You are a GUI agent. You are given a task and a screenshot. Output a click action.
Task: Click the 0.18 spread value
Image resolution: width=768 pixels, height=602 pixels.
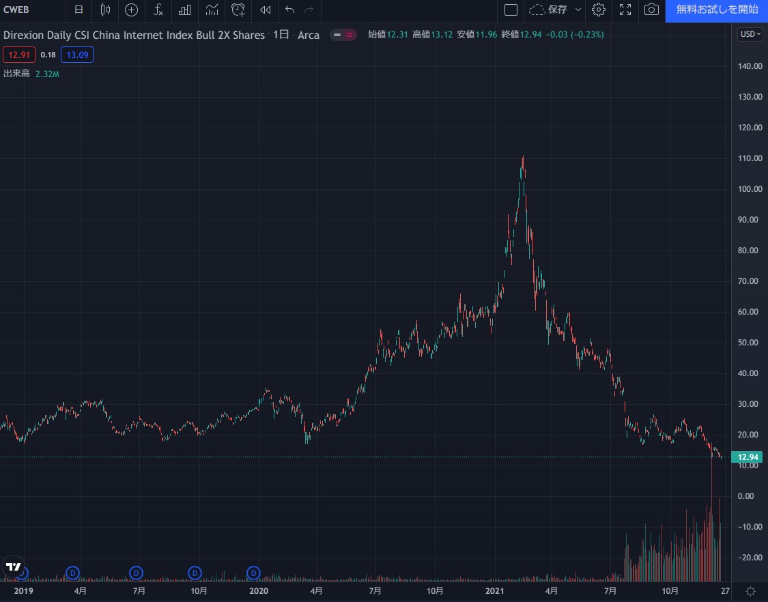[x=48, y=55]
